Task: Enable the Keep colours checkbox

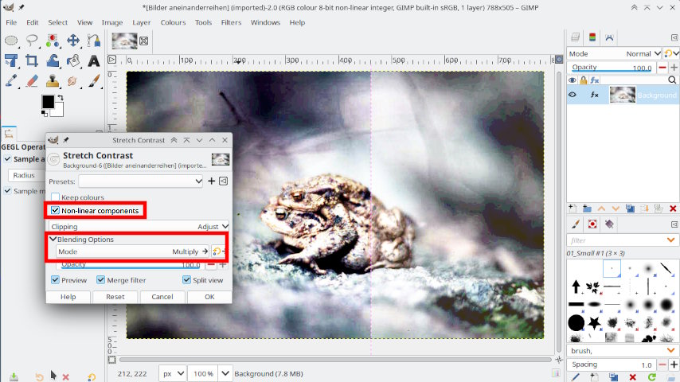Action: pyautogui.click(x=55, y=197)
